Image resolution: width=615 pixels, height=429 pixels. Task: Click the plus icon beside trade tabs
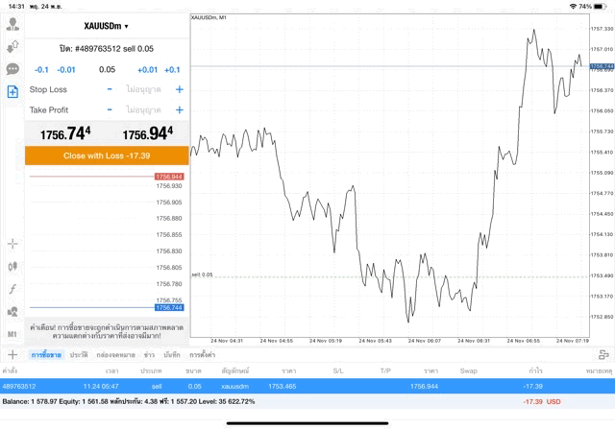(x=12, y=355)
